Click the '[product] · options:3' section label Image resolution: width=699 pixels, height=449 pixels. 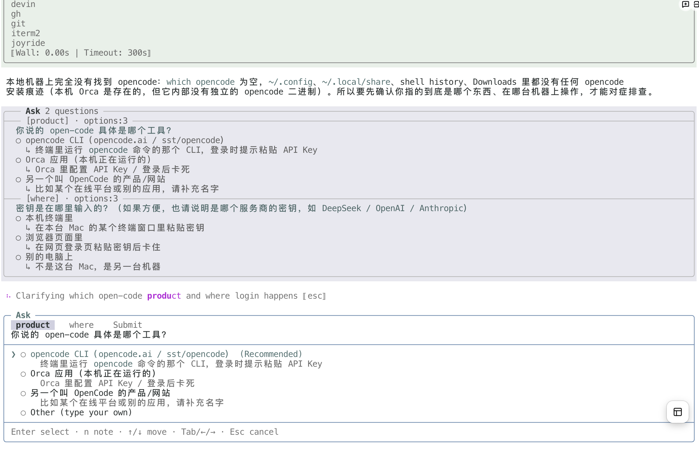[77, 121]
